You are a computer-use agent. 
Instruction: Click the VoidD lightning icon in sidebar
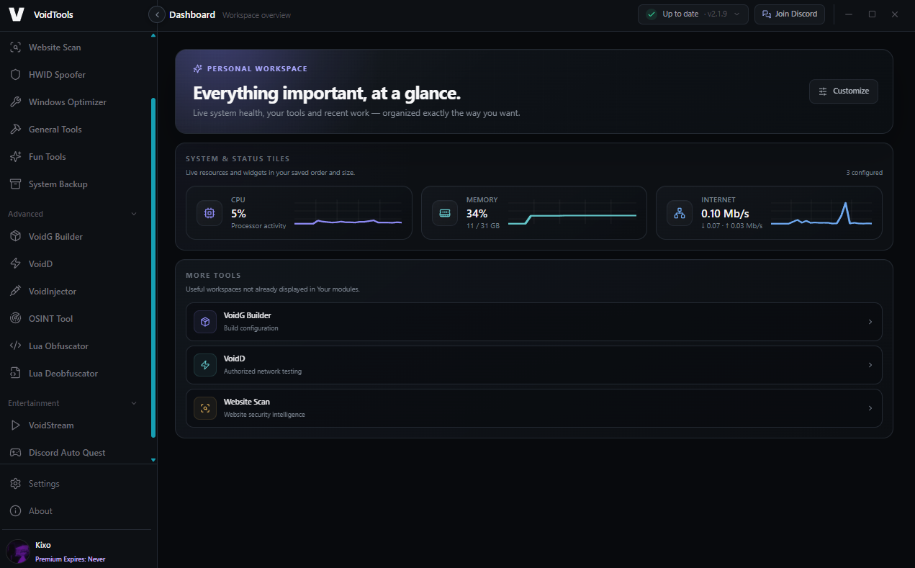point(15,264)
